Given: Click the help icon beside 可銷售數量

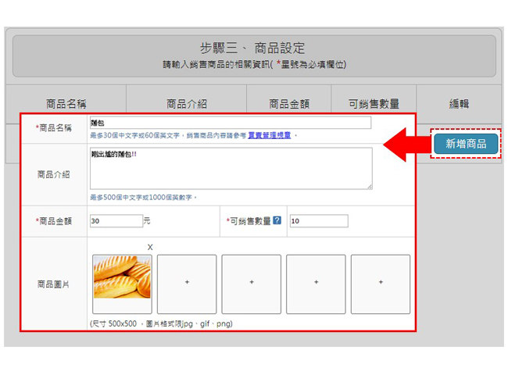Looking at the screenshot, I should pyautogui.click(x=277, y=221).
